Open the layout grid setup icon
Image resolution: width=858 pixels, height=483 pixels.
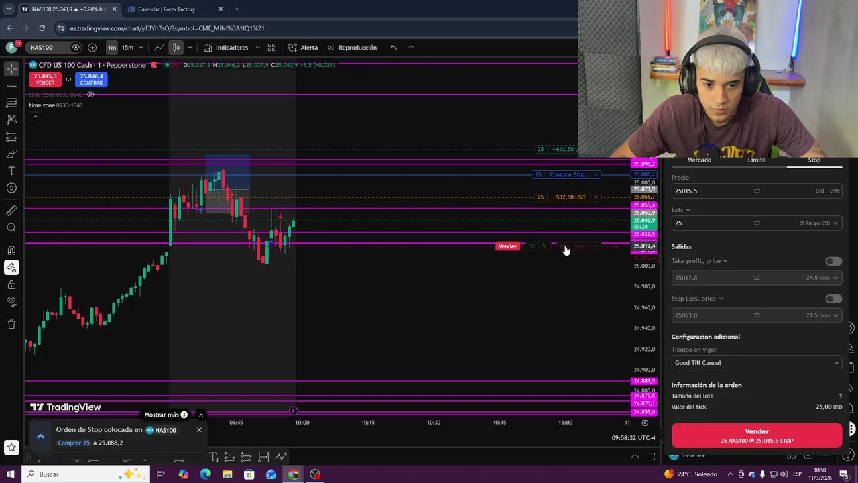pos(271,48)
